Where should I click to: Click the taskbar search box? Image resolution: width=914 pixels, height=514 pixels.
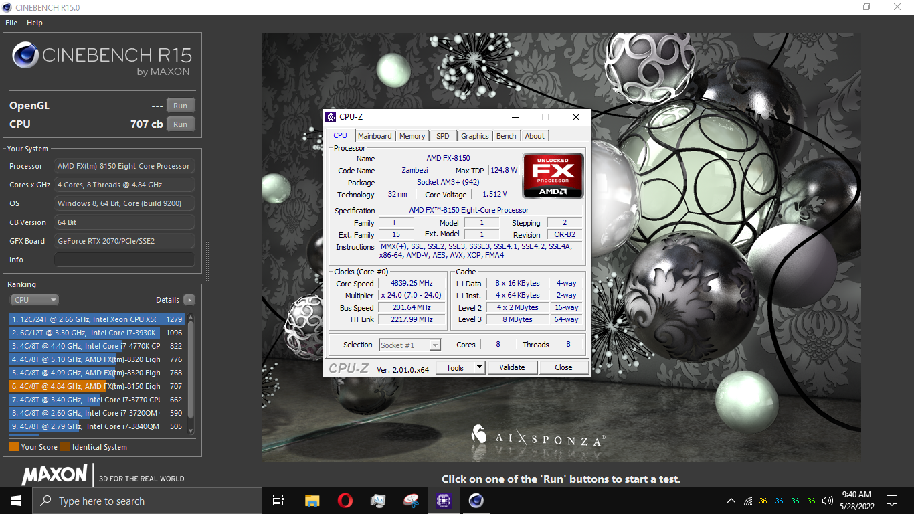(147, 501)
